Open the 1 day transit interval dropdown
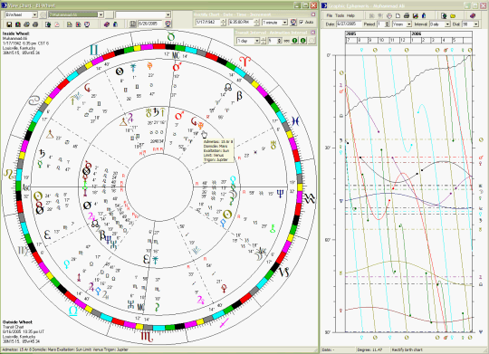This screenshot has width=489, height=354. pyautogui.click(x=257, y=41)
